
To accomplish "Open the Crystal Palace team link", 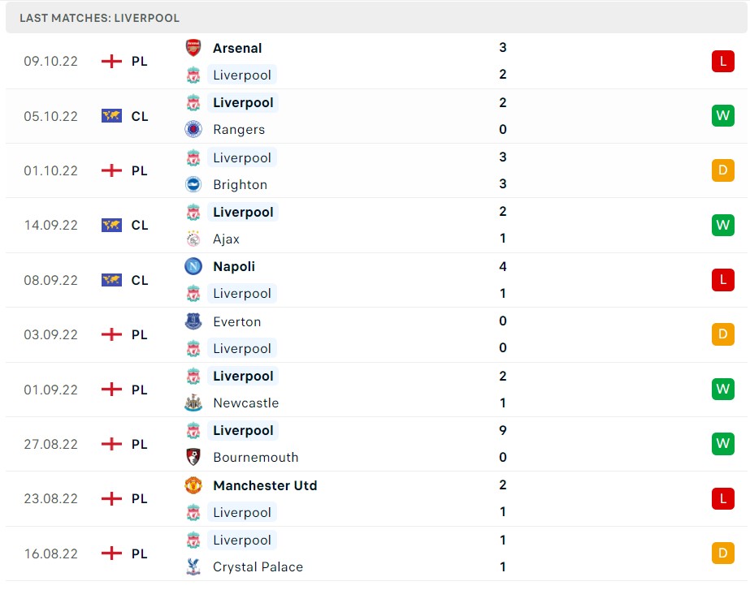I will pyautogui.click(x=258, y=567).
